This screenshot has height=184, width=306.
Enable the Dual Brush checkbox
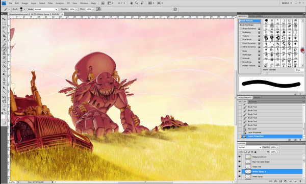[241, 40]
